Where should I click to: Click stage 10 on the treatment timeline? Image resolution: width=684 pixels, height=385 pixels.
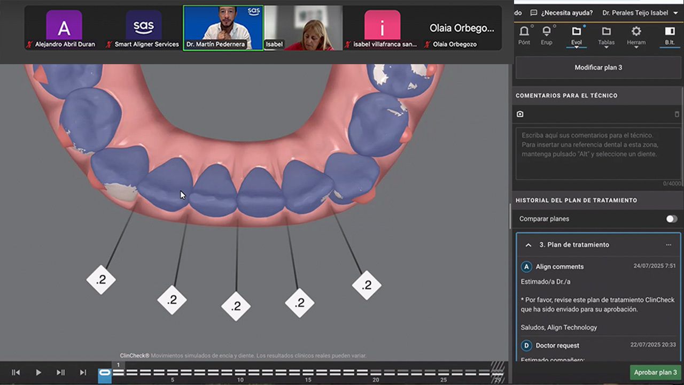tap(240, 372)
